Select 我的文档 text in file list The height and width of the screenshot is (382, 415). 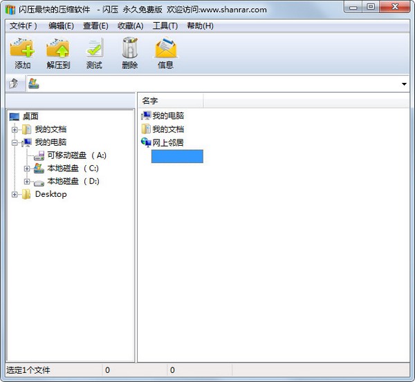pyautogui.click(x=168, y=129)
